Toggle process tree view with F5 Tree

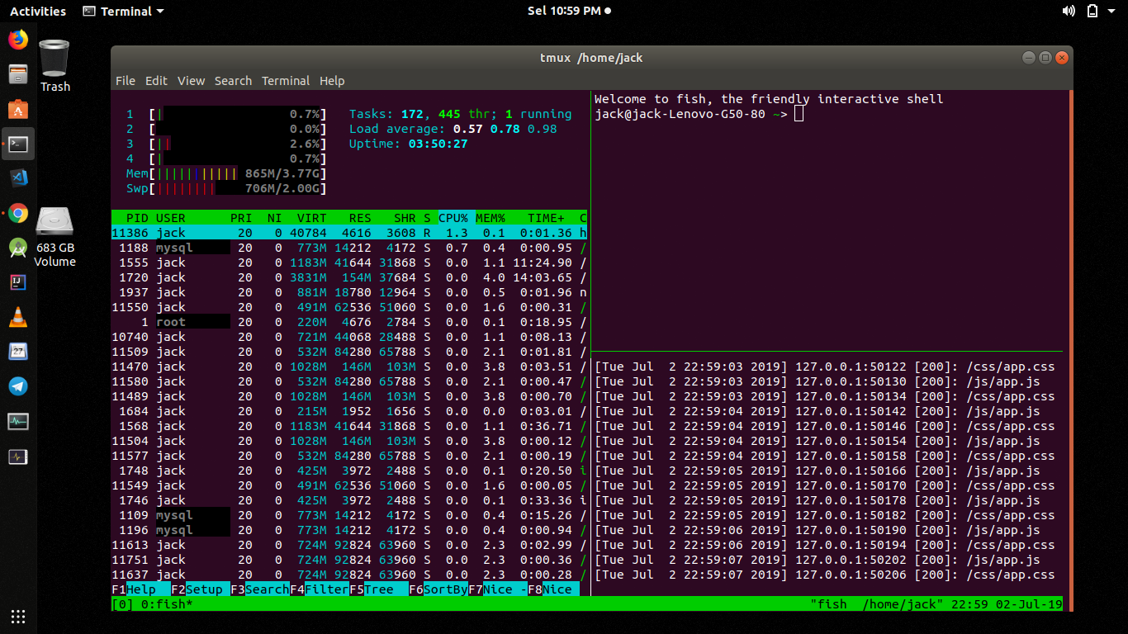point(380,589)
